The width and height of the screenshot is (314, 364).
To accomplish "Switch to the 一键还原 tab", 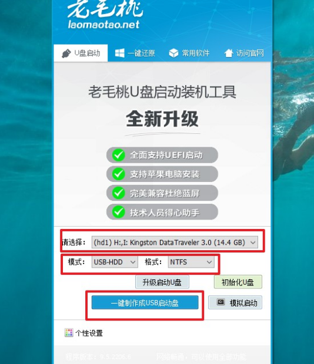I will pos(135,53).
